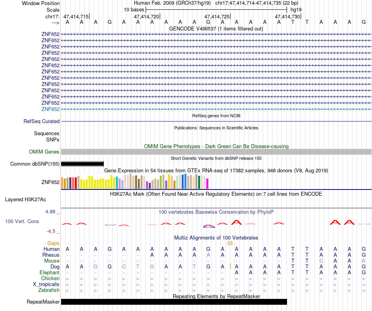Click the Human alignment row label
The image size is (372, 311).
point(51,249)
